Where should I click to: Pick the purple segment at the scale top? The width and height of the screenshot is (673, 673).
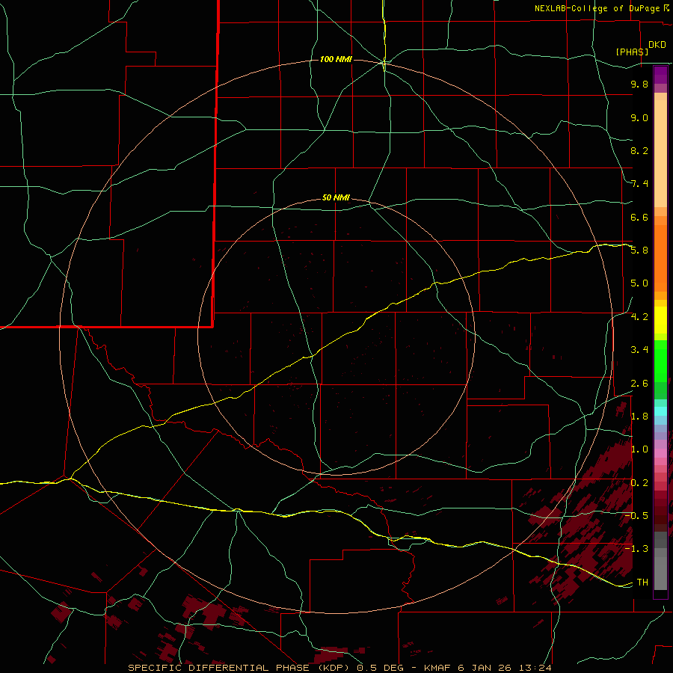click(x=660, y=75)
